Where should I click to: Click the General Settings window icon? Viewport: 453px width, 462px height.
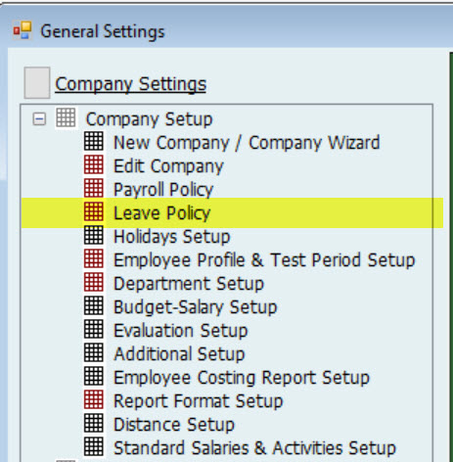point(23,30)
